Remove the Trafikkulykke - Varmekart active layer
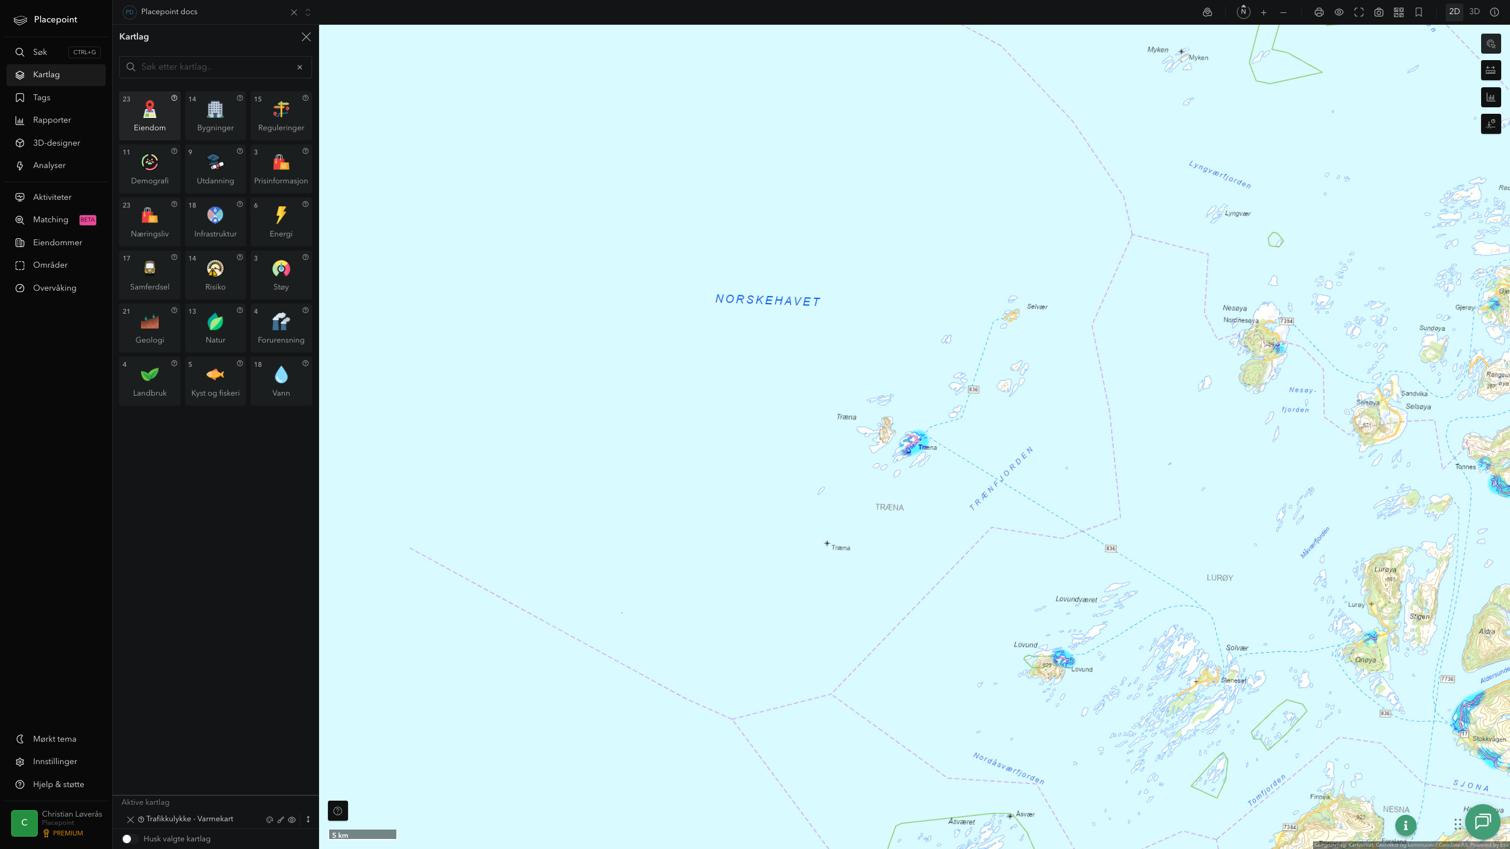 130,820
